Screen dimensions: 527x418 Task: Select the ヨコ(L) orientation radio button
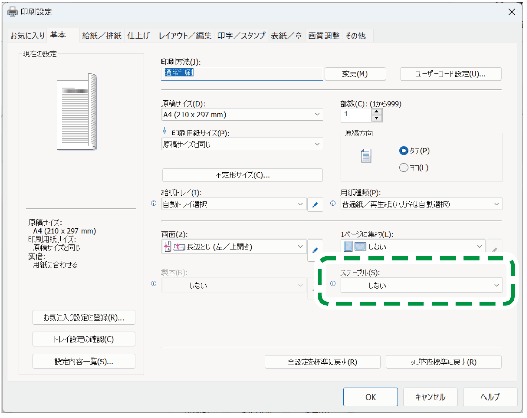(x=403, y=167)
